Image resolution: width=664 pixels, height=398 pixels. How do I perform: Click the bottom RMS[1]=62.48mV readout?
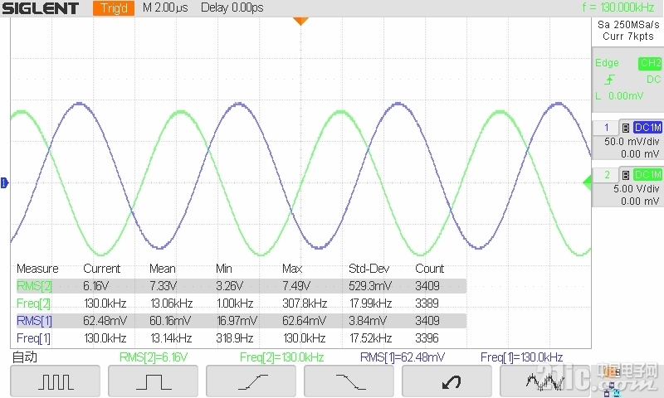pyautogui.click(x=403, y=357)
